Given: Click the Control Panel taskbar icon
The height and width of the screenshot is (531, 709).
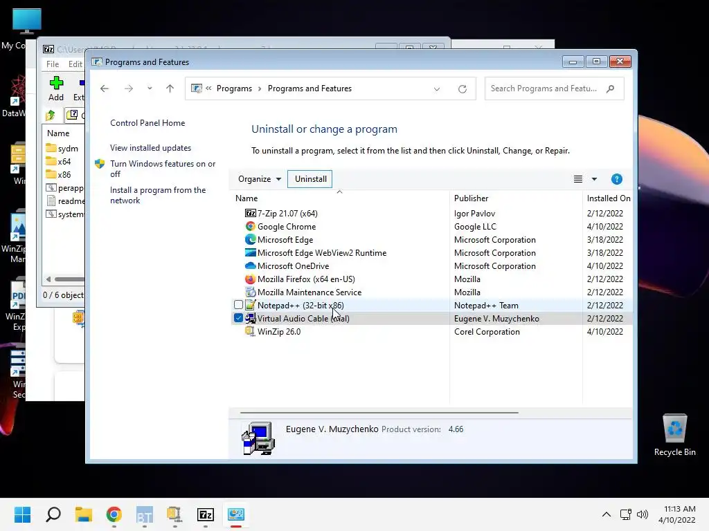Looking at the screenshot, I should (235, 514).
